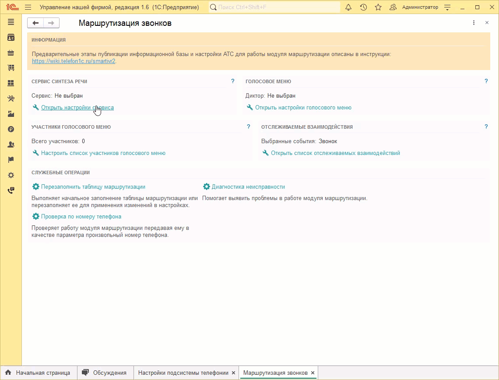This screenshot has width=499, height=380.
Task: Click the wrench and screwdriver sidebar icon
Action: pyautogui.click(x=11, y=99)
